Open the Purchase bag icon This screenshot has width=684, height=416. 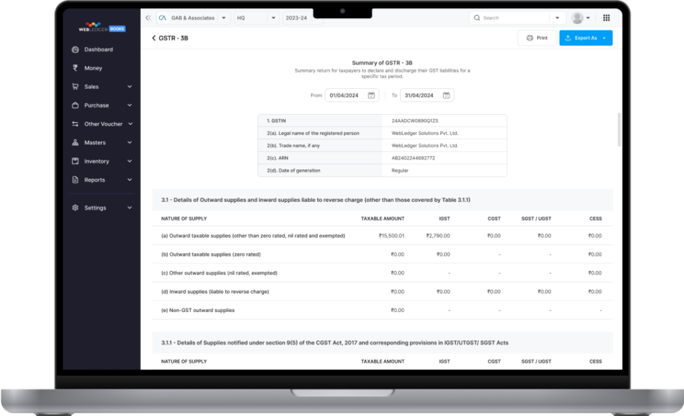pyautogui.click(x=75, y=105)
